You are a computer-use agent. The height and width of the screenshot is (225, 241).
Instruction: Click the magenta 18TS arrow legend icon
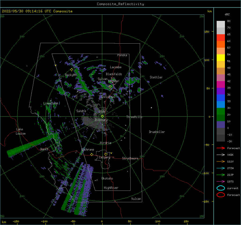[x=221, y=182]
